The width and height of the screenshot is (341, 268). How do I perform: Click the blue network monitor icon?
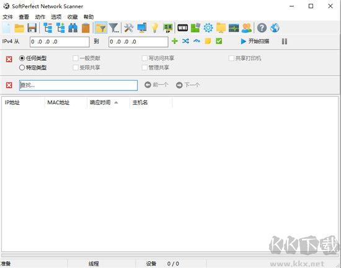pyautogui.click(x=142, y=28)
